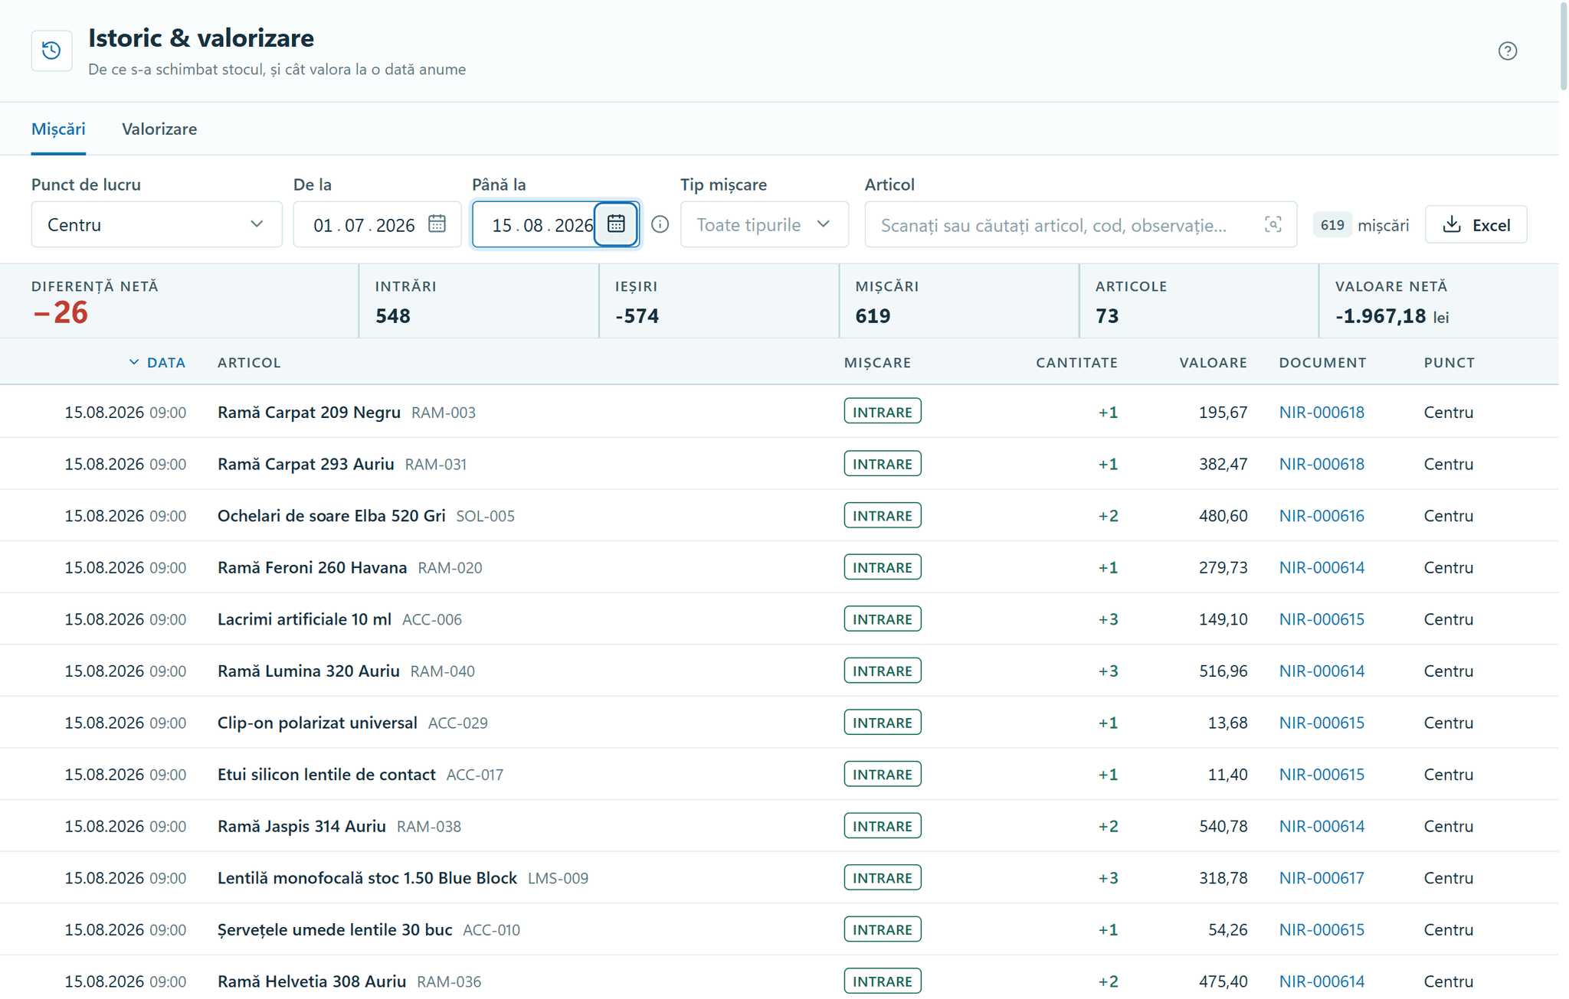Select article Lentilă monofocală stoc 1.50 Blue Block
Screen dimensions: 1569x999
(x=367, y=877)
